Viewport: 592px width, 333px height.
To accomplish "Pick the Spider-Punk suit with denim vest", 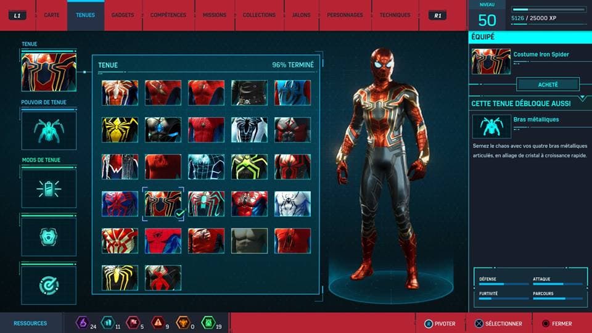I will tap(120, 166).
